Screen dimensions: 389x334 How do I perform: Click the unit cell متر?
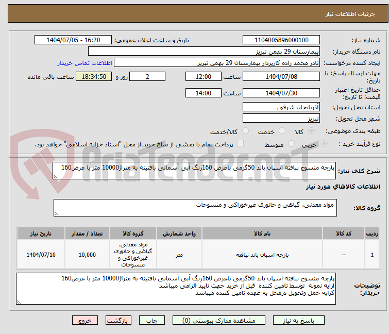tap(179, 255)
